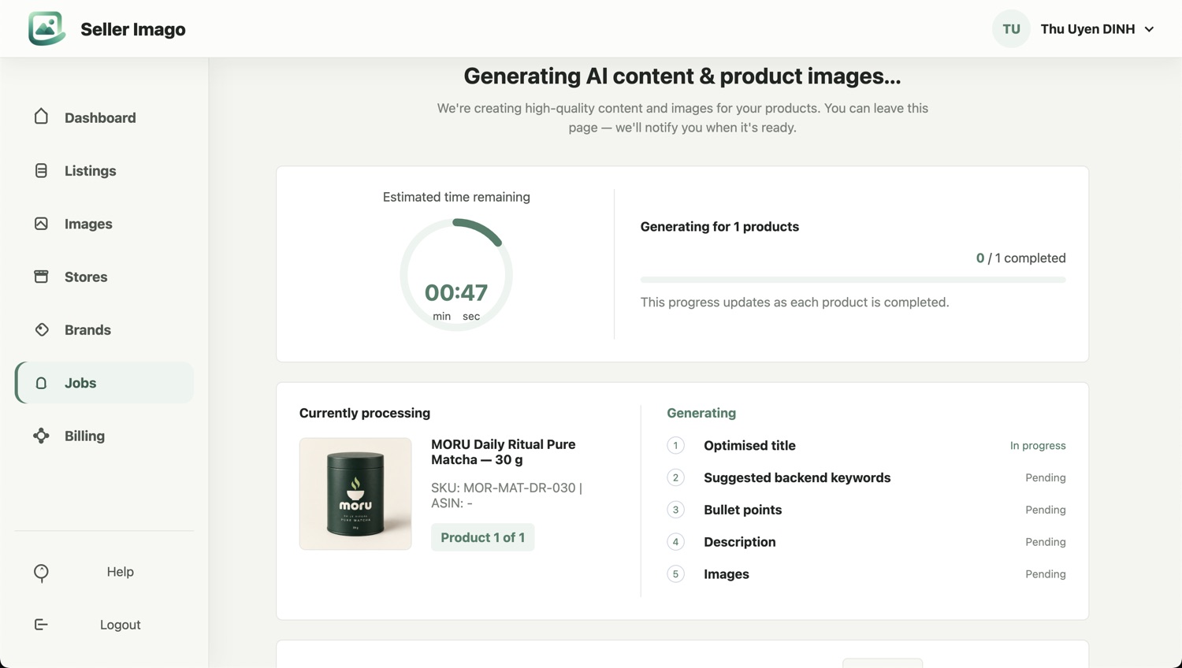Click the Stores shop icon

pyautogui.click(x=41, y=276)
